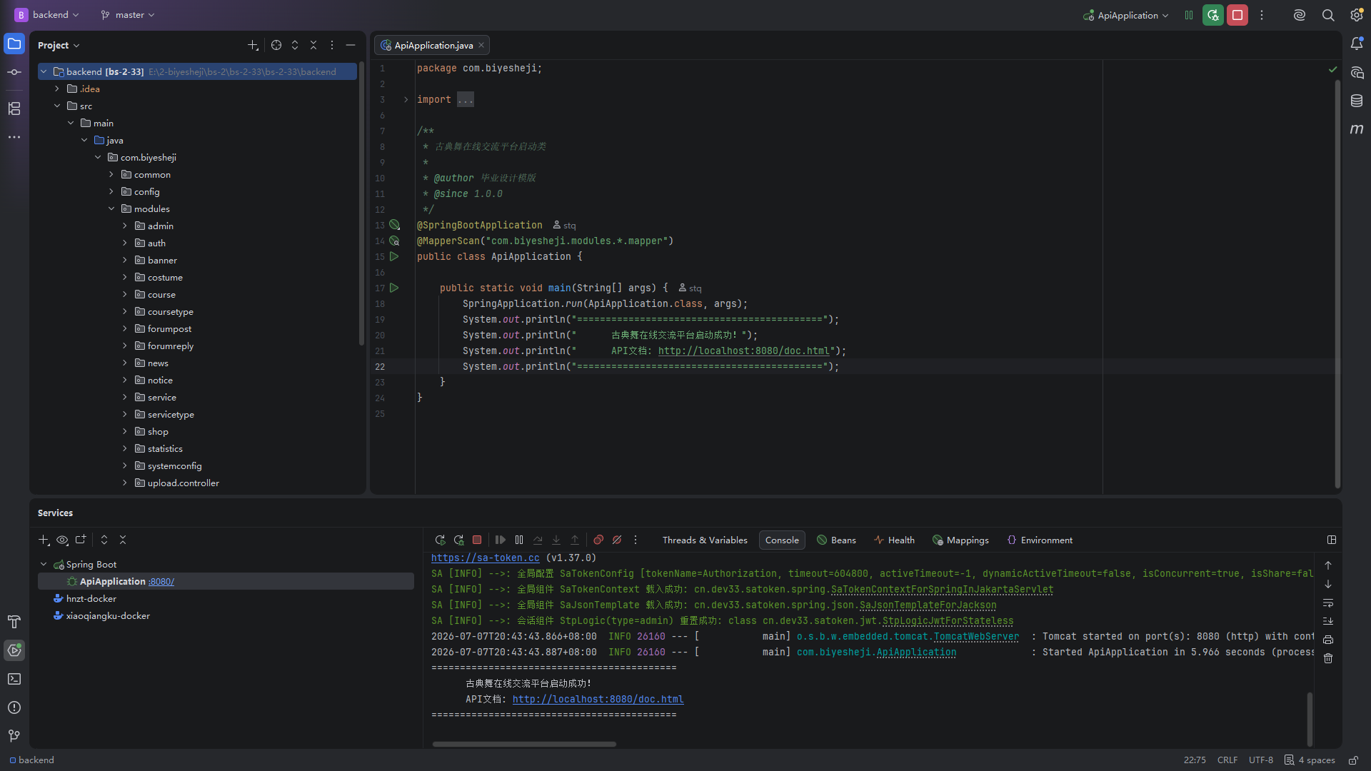Pause program in debugger toolbar
This screenshot has width=1371, height=771.
click(519, 540)
